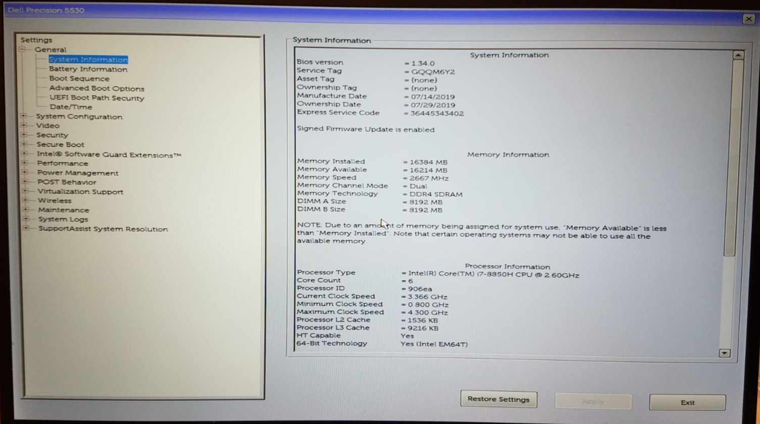This screenshot has width=760, height=424.
Task: Select the Virtualization Support label
Action: (x=80, y=192)
